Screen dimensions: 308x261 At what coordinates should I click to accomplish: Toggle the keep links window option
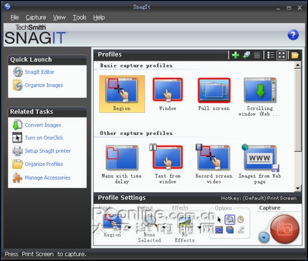point(219,230)
